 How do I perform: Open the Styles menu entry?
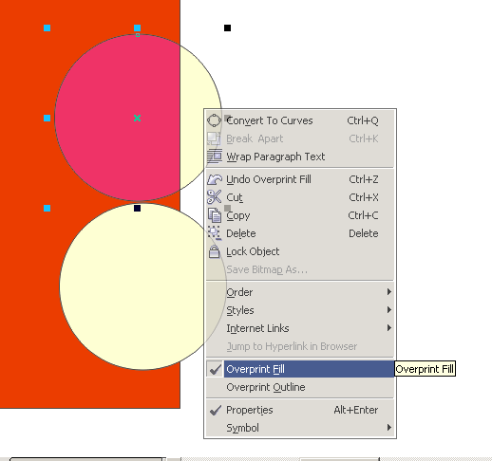pyautogui.click(x=300, y=310)
